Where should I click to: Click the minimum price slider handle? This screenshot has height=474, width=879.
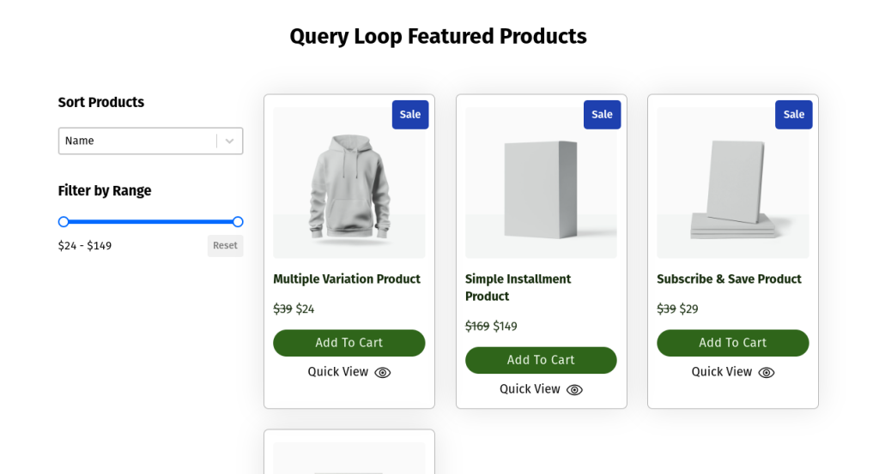pos(64,222)
